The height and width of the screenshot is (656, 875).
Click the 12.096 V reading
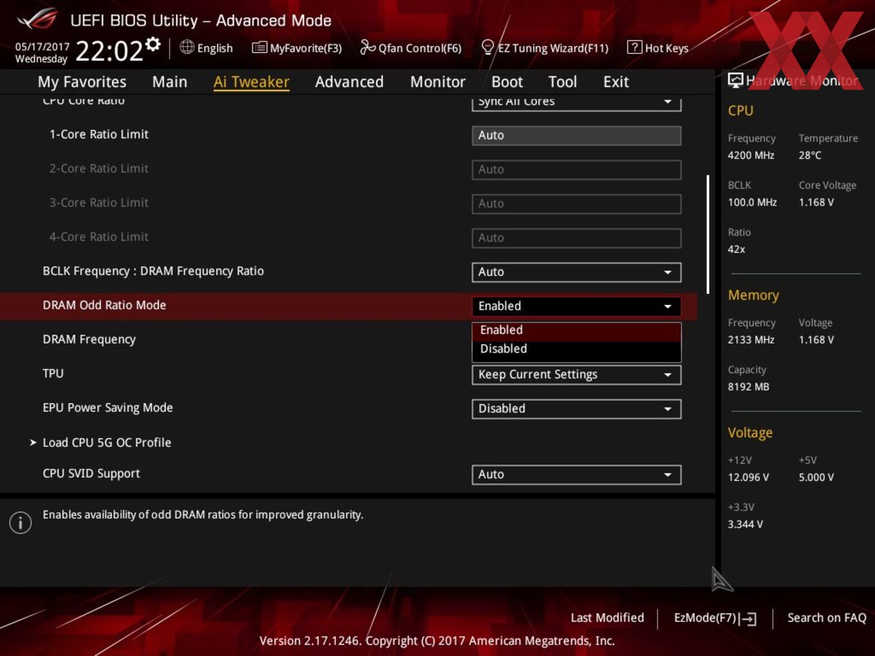pyautogui.click(x=748, y=477)
